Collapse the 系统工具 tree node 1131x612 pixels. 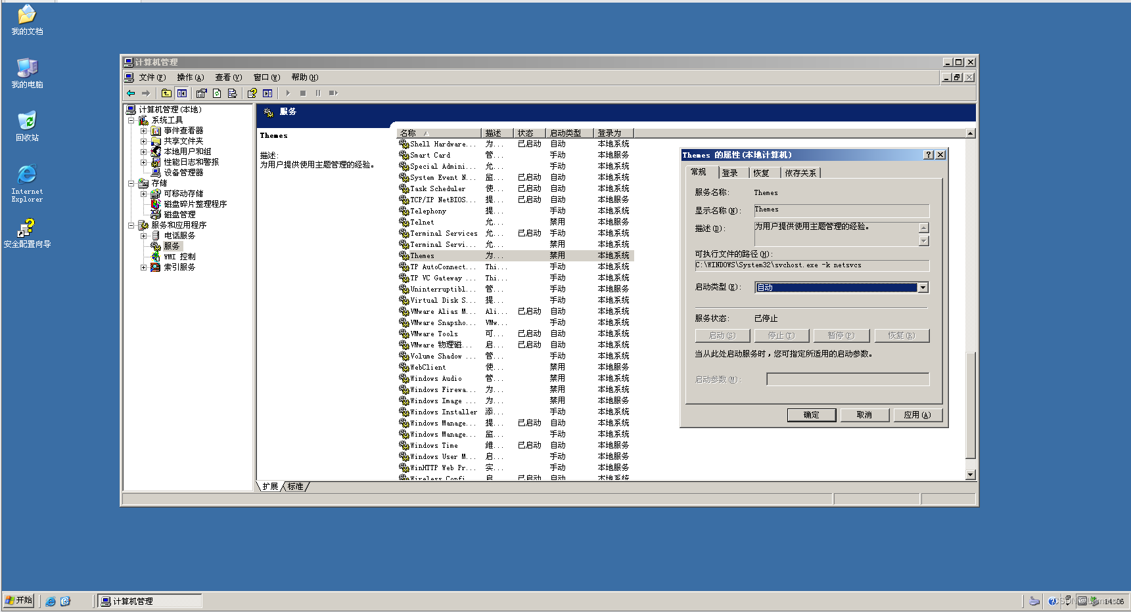tap(131, 120)
